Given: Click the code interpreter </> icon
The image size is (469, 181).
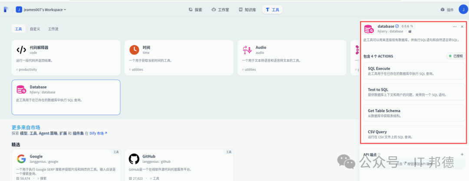Looking at the screenshot, I should pyautogui.click(x=21, y=49).
